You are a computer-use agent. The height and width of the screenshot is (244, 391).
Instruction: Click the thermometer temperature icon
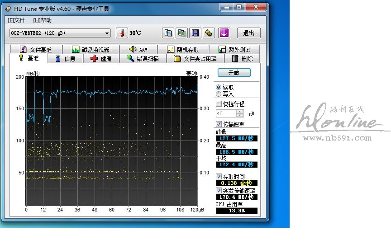pyautogui.click(x=122, y=33)
